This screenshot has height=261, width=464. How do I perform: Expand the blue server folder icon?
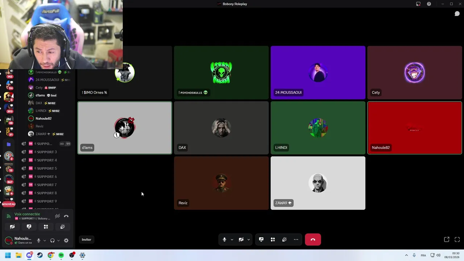(x=9, y=144)
